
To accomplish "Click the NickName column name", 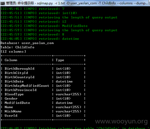I will 13,111.
